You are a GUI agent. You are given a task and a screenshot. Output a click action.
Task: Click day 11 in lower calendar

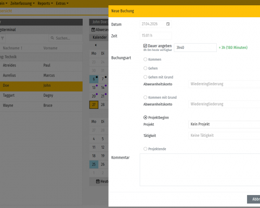pos(94,147)
